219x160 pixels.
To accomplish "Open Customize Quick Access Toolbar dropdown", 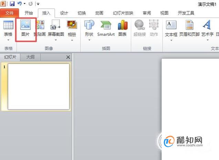I will tap(38, 4).
